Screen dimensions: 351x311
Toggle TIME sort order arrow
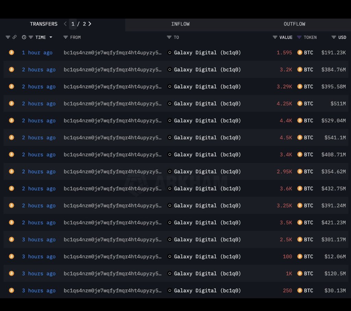tap(51, 37)
